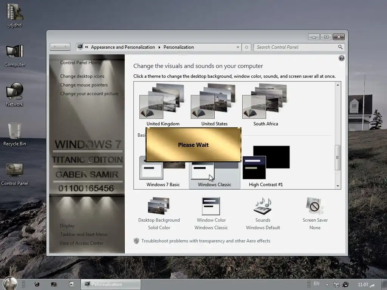Click the 11:07 clock in the taskbar
Viewport: 387px width, 290px height.
tap(366, 285)
